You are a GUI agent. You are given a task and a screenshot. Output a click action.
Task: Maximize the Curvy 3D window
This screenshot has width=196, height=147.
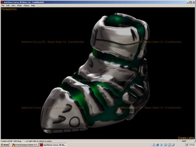(190, 2)
